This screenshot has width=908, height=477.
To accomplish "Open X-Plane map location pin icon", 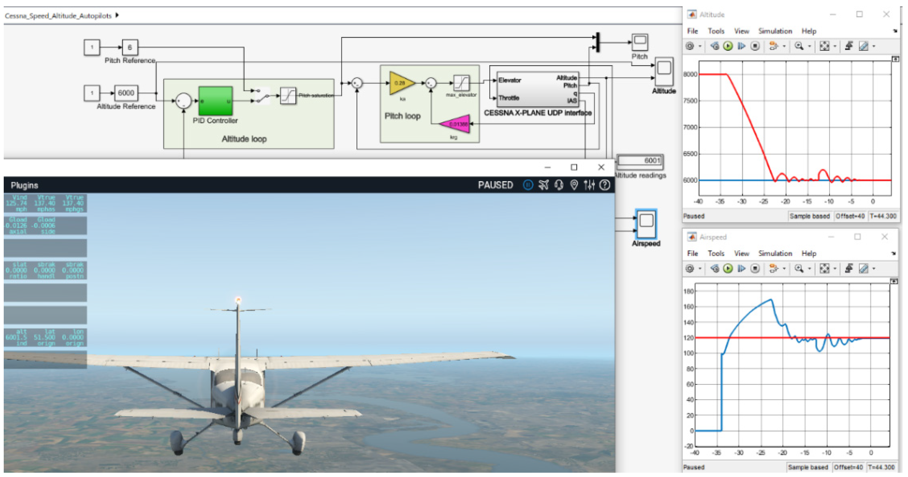I will pyautogui.click(x=574, y=185).
